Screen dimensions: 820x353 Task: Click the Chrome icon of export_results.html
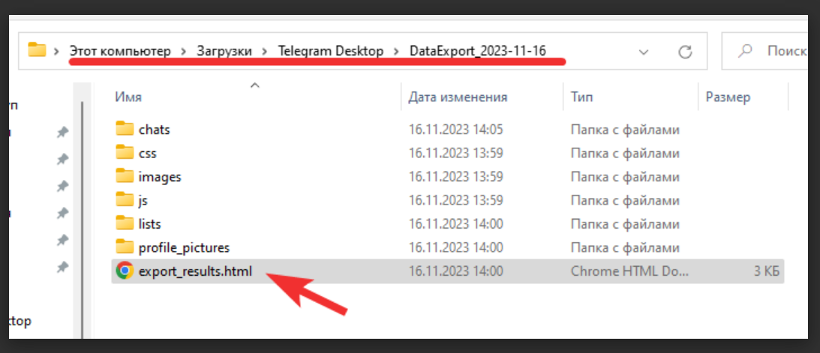[125, 271]
